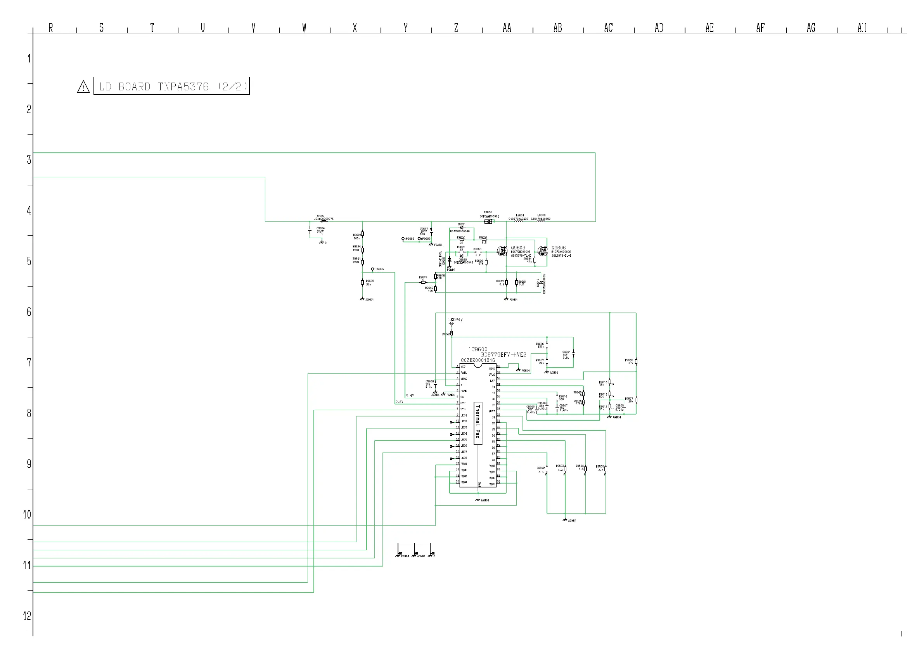Click the L9600 inductor coil symbol
Viewport: 924px width, 653px height.
tap(541, 221)
